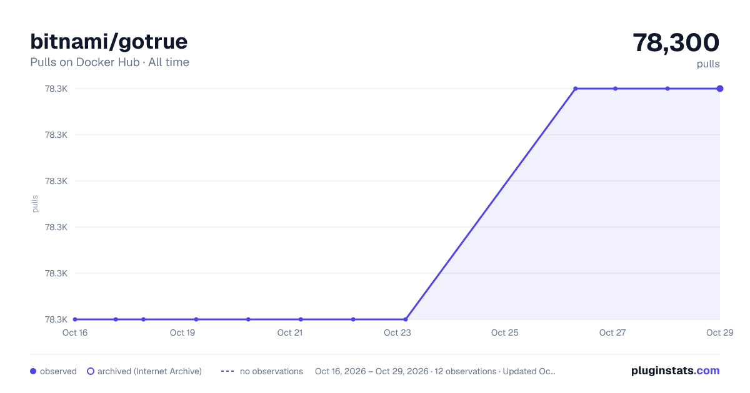Click the Oct 21 x-axis label
This screenshot has height=393, width=750.
coord(290,332)
